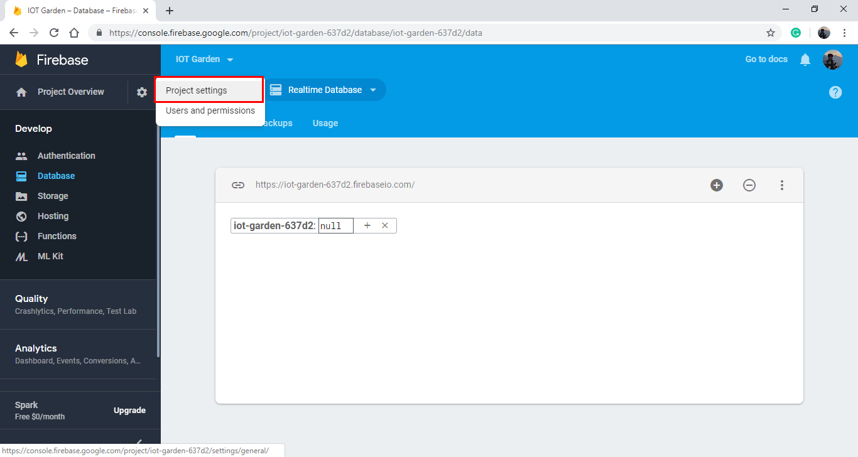The image size is (858, 457).
Task: Remove a node with the minus circle icon
Action: 749,185
